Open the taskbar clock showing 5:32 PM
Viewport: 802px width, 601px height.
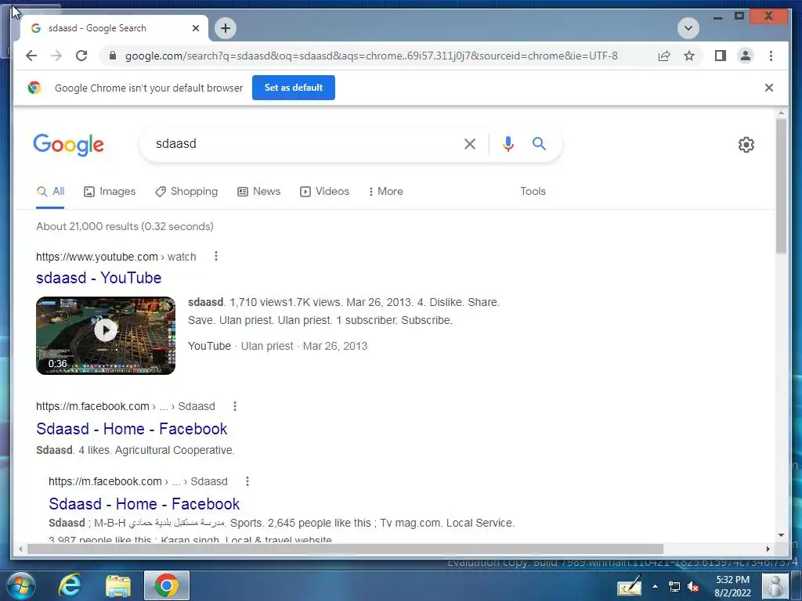732,586
